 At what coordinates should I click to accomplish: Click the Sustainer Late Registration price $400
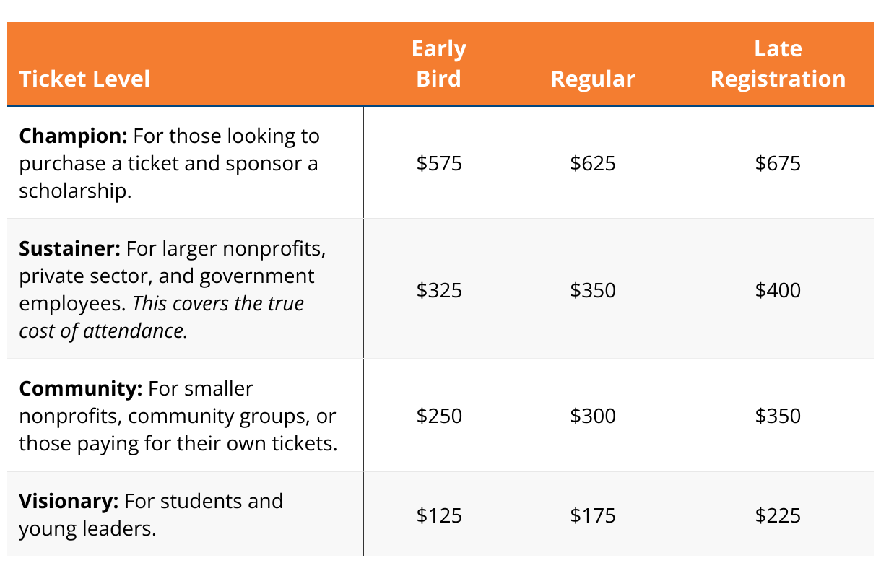pos(778,290)
